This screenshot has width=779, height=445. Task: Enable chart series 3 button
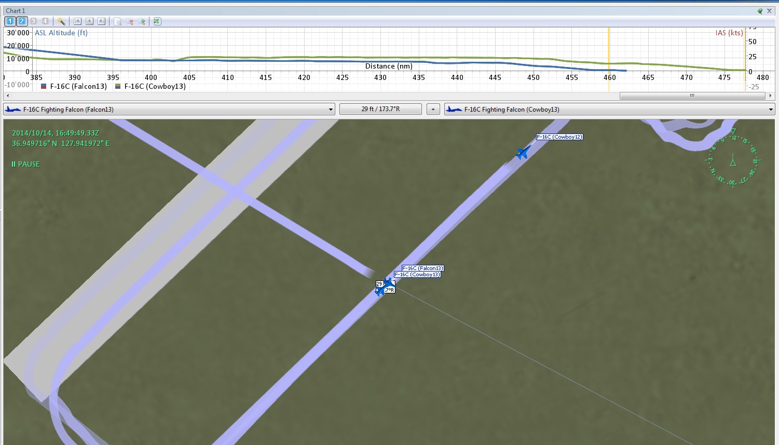[x=34, y=21]
